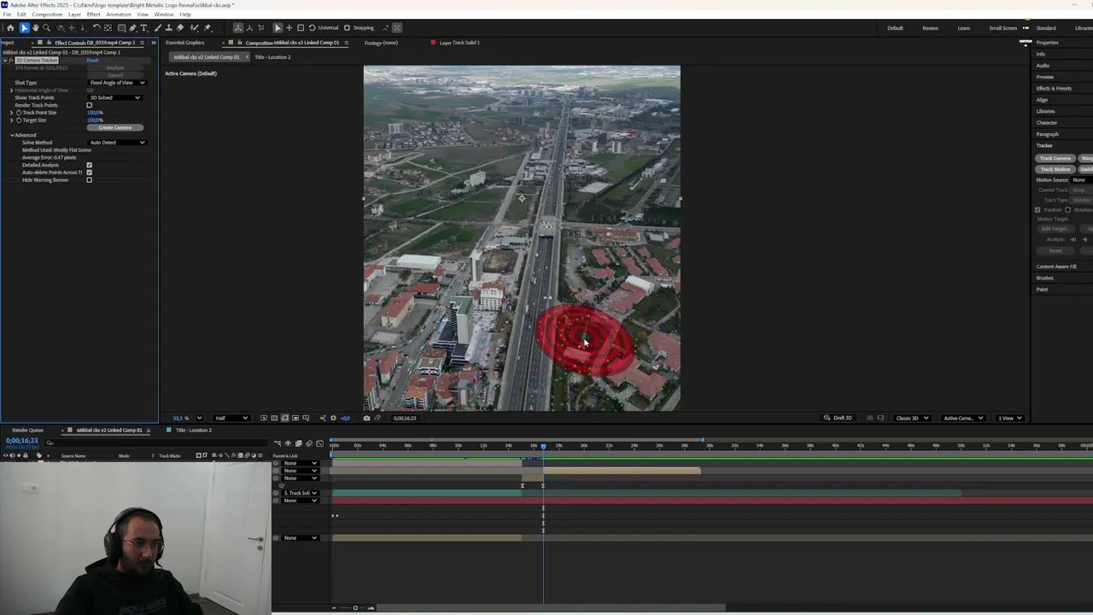
Task: Expand Target Size property
Action: click(12, 120)
